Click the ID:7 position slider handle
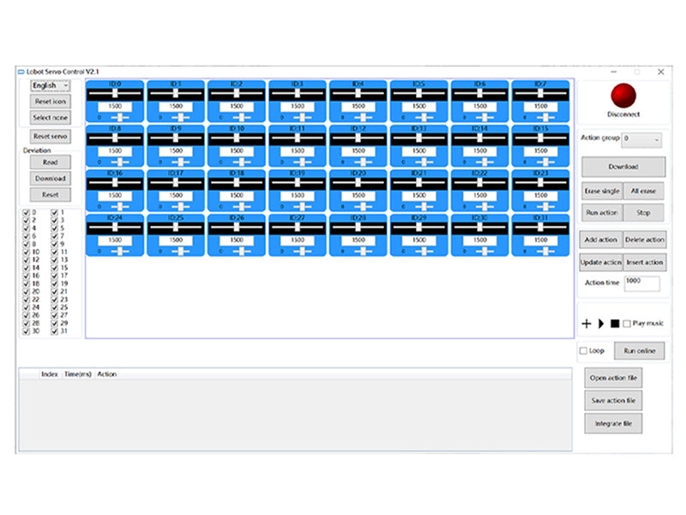Image resolution: width=686 pixels, height=515 pixels. [x=541, y=94]
